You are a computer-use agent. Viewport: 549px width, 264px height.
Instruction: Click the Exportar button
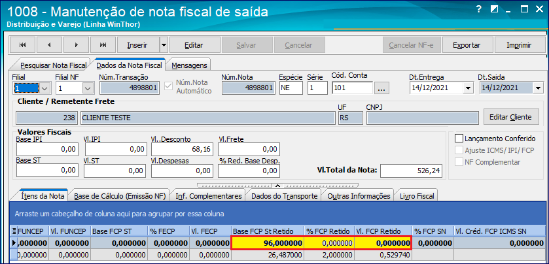click(x=467, y=45)
